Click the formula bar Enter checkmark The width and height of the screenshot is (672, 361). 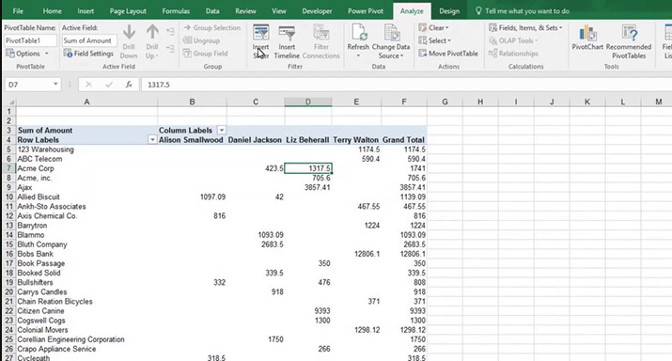[109, 85]
